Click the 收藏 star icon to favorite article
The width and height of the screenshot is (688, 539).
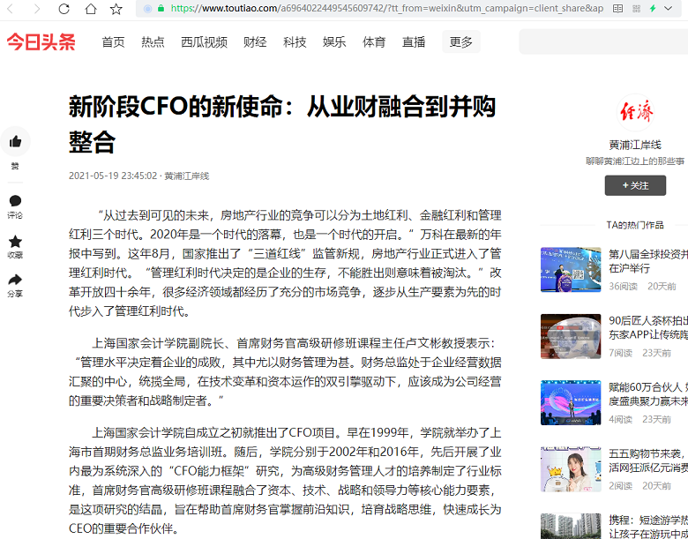click(15, 241)
